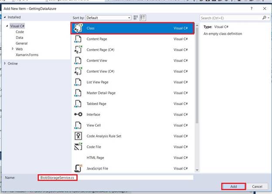Viewport: 272px width, 194px height.
Task: Select the Interface item label
Action: 93,115
